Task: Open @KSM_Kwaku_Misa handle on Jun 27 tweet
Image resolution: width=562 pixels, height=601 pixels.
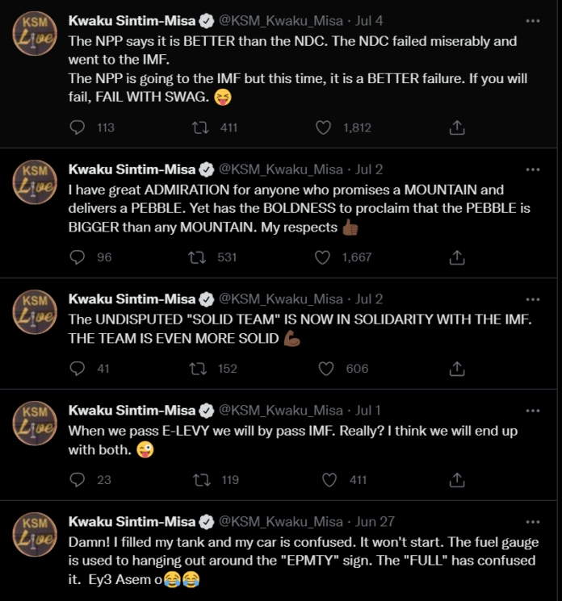Action: 281,522
